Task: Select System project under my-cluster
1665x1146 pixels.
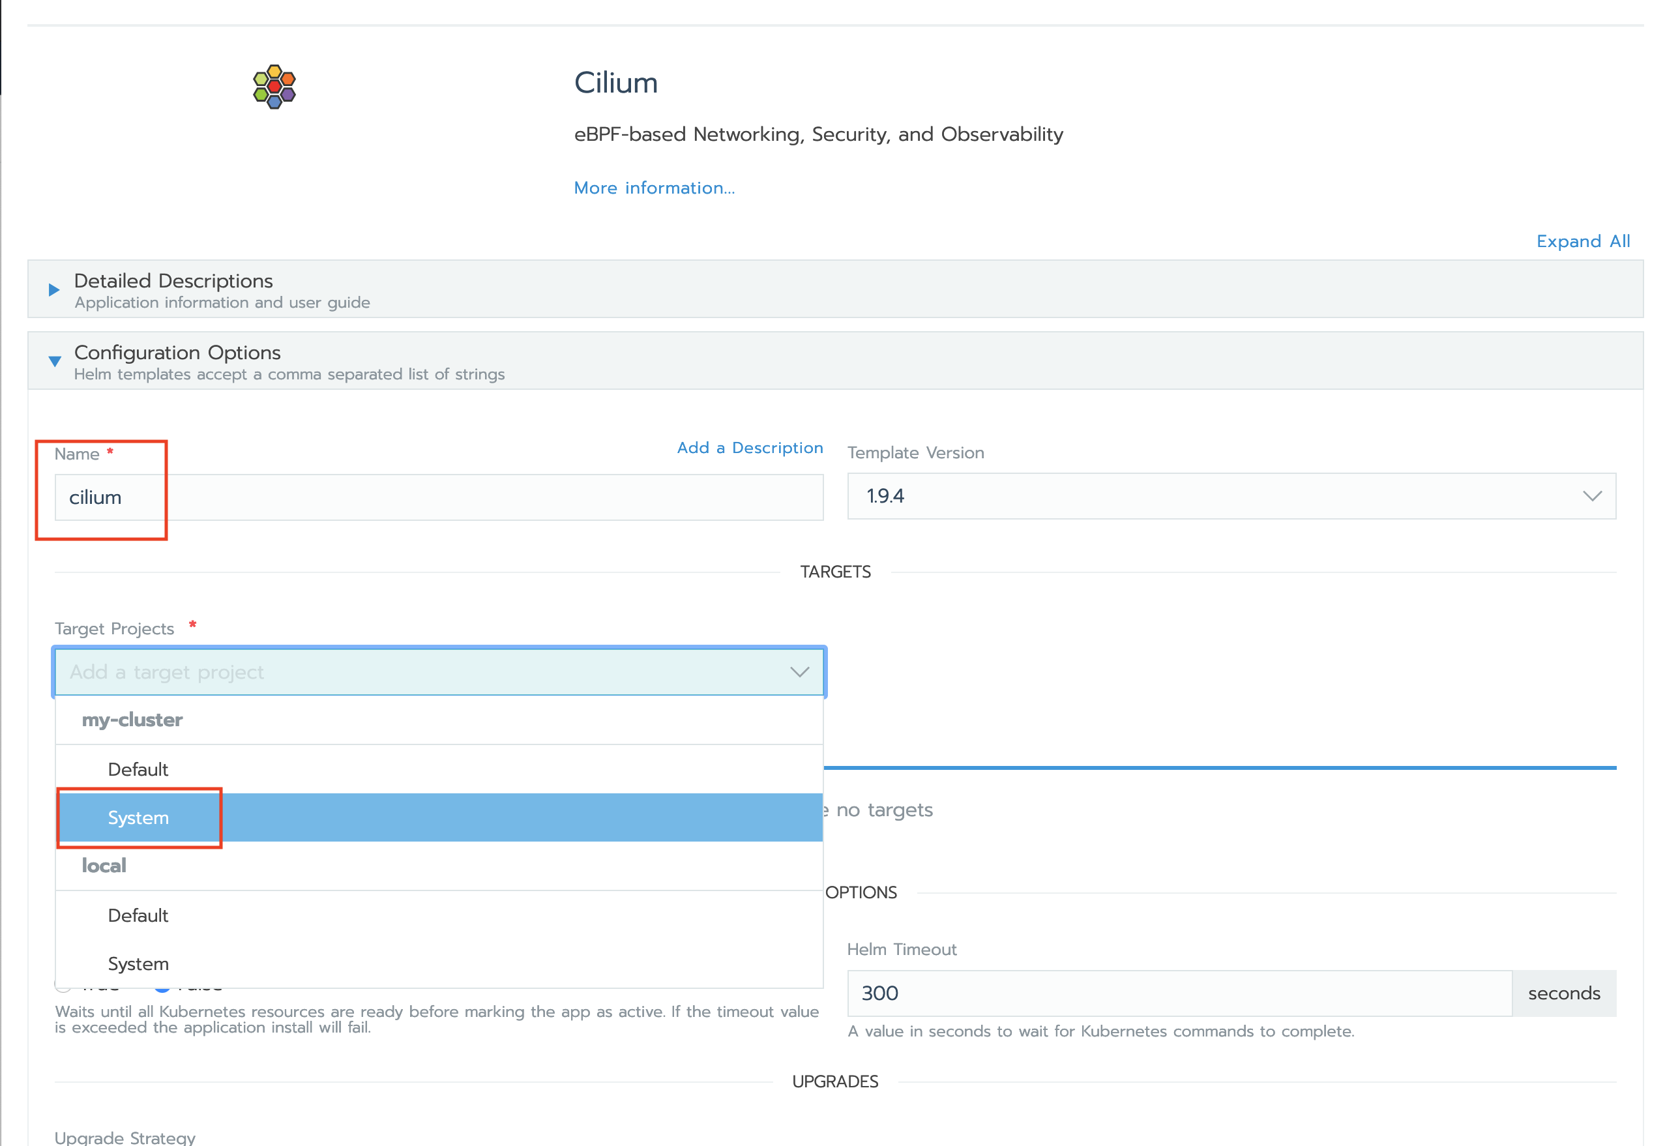Action: click(x=439, y=817)
